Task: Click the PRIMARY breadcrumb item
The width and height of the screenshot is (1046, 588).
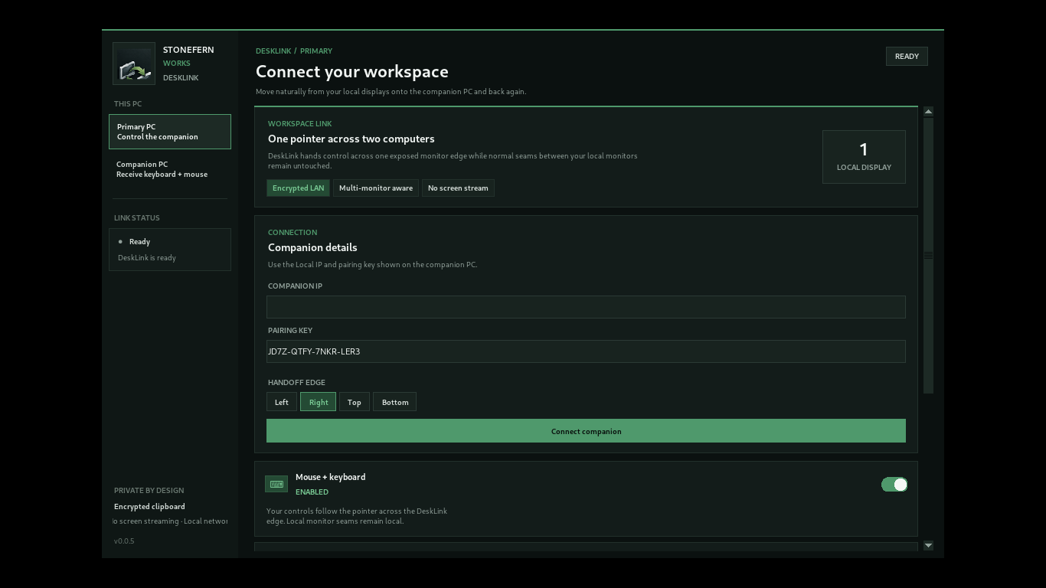Action: [316, 51]
